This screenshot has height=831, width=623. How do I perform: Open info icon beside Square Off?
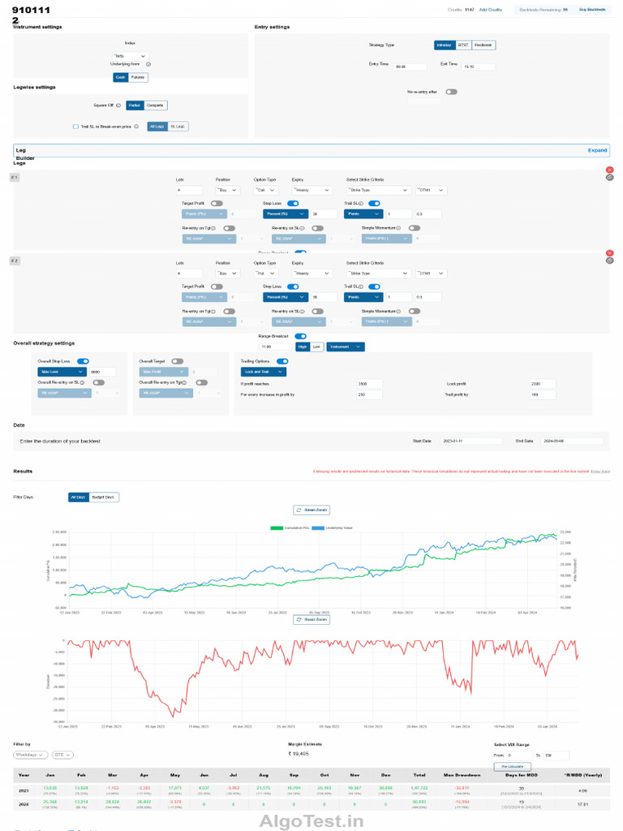pos(118,105)
